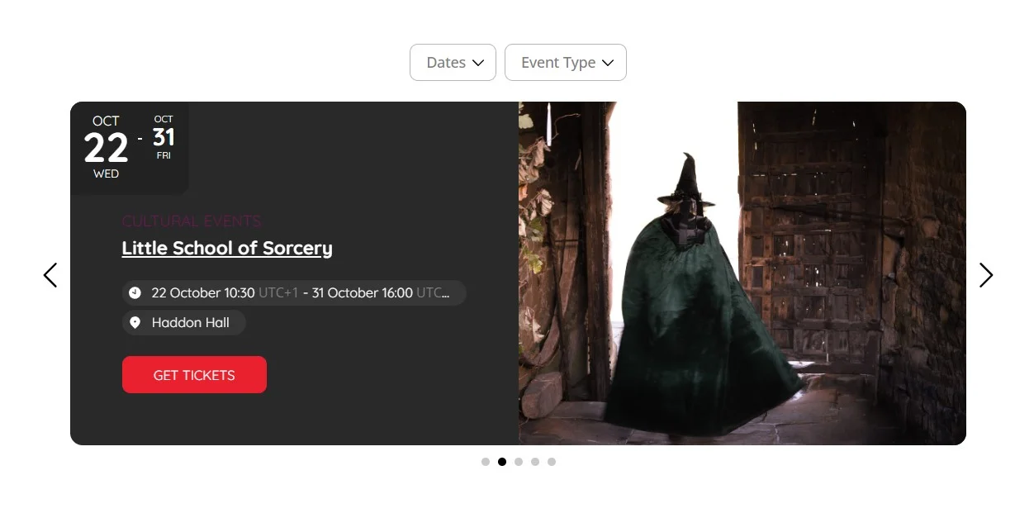Open the Dates filter dropdown

453,63
